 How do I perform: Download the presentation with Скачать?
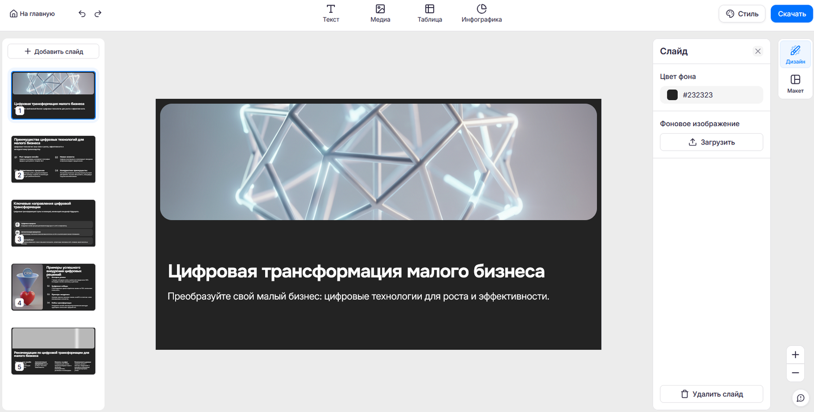point(792,14)
